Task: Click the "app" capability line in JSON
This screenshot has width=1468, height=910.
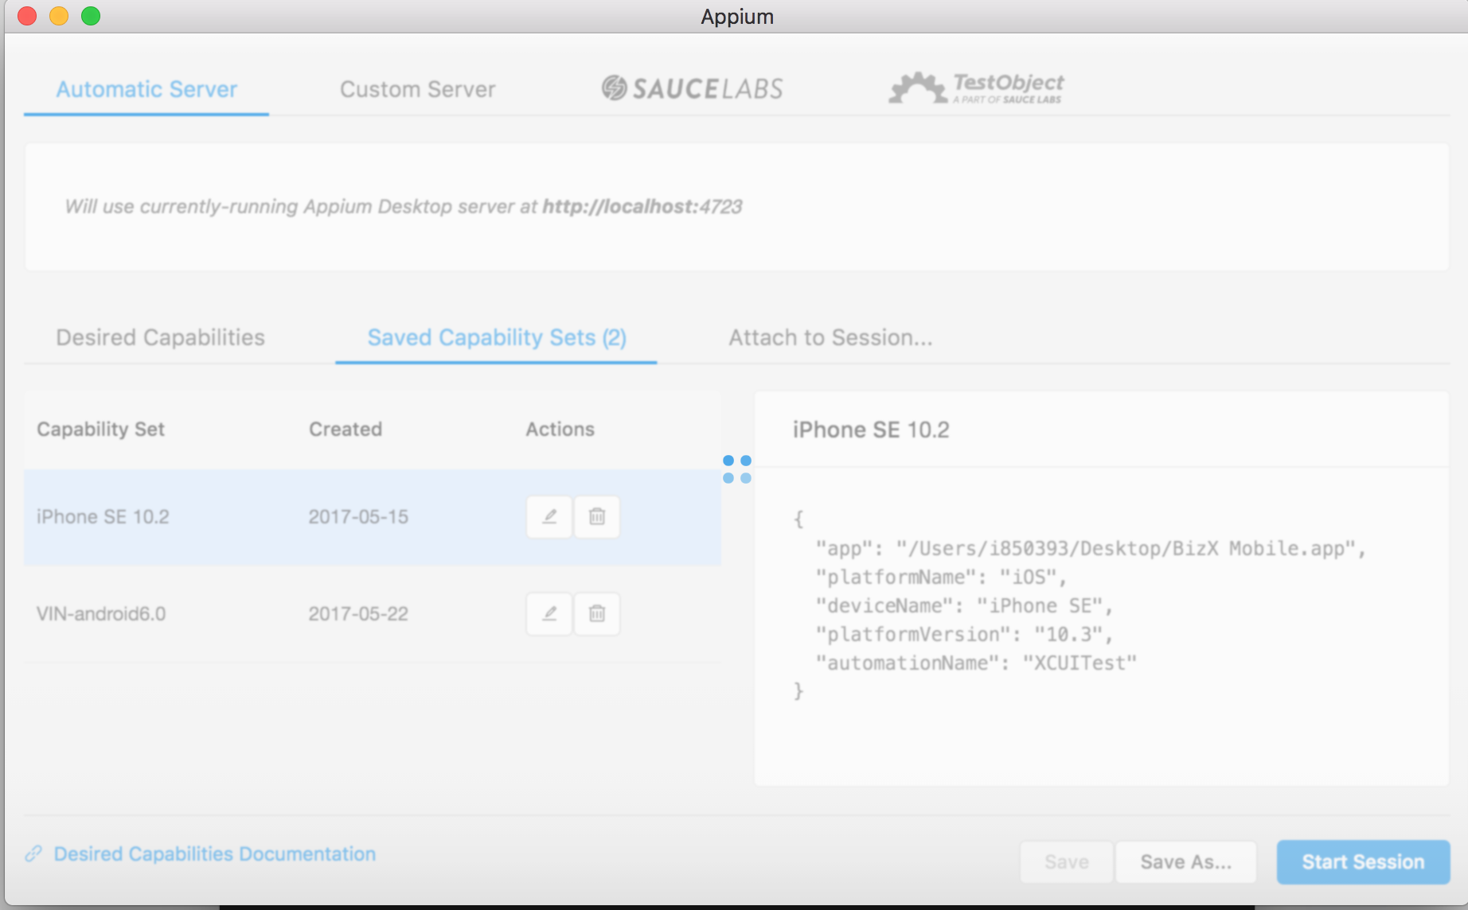Action: click(x=1091, y=549)
